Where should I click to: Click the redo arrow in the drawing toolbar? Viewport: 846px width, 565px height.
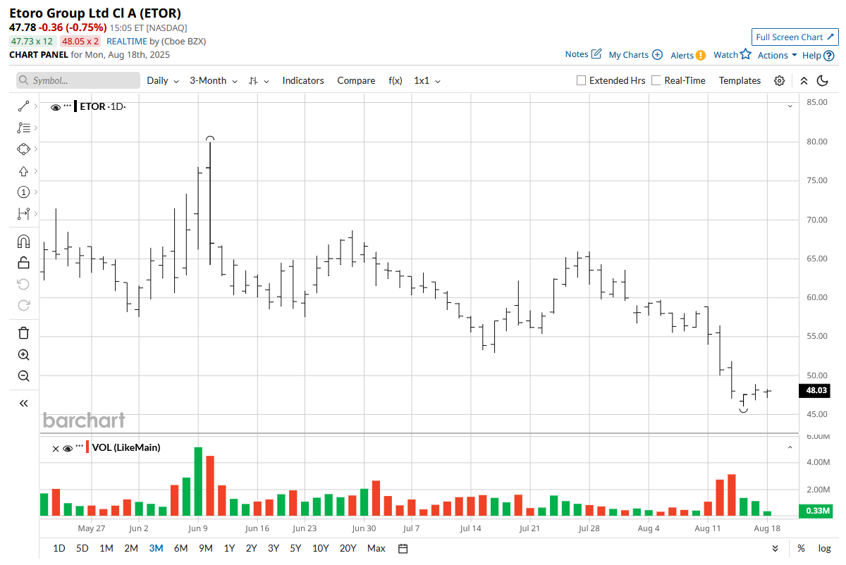point(23,305)
